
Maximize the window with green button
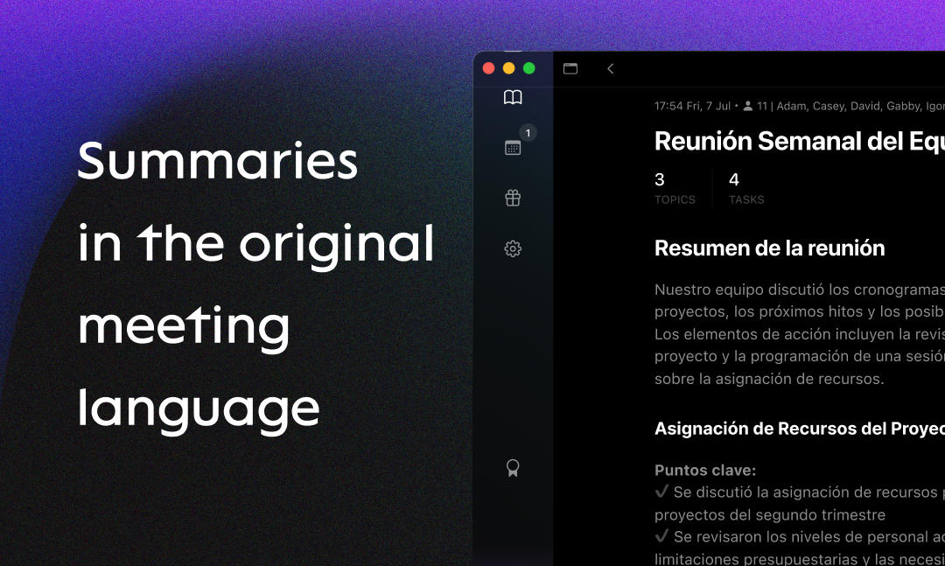tap(529, 68)
